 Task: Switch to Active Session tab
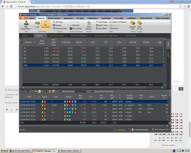[x=54, y=18]
